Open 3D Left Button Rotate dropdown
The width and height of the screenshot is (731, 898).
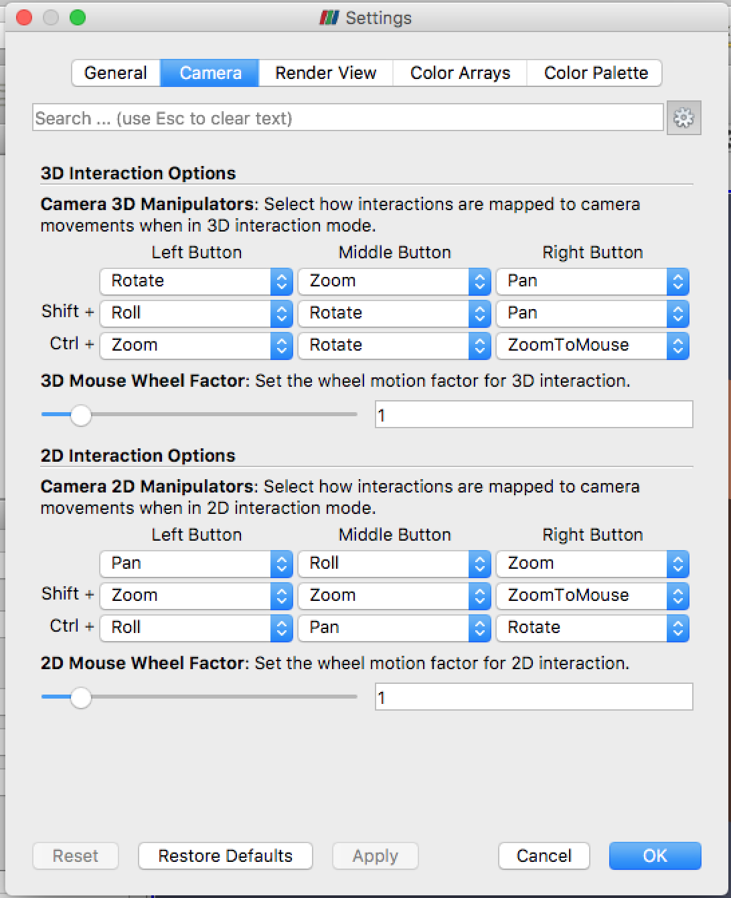click(195, 281)
